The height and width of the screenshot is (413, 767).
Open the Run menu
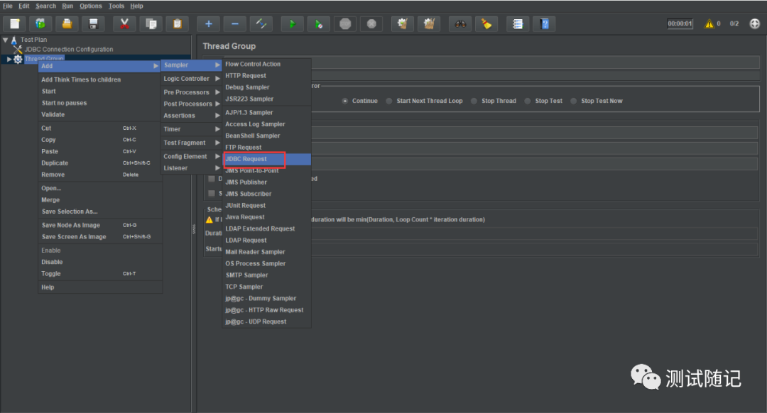coord(67,6)
